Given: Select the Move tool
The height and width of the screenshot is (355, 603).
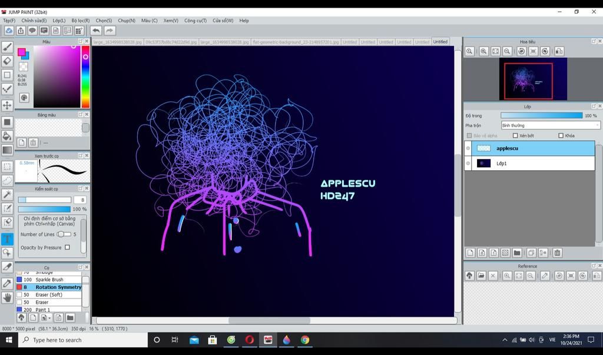Looking at the screenshot, I should [7, 105].
